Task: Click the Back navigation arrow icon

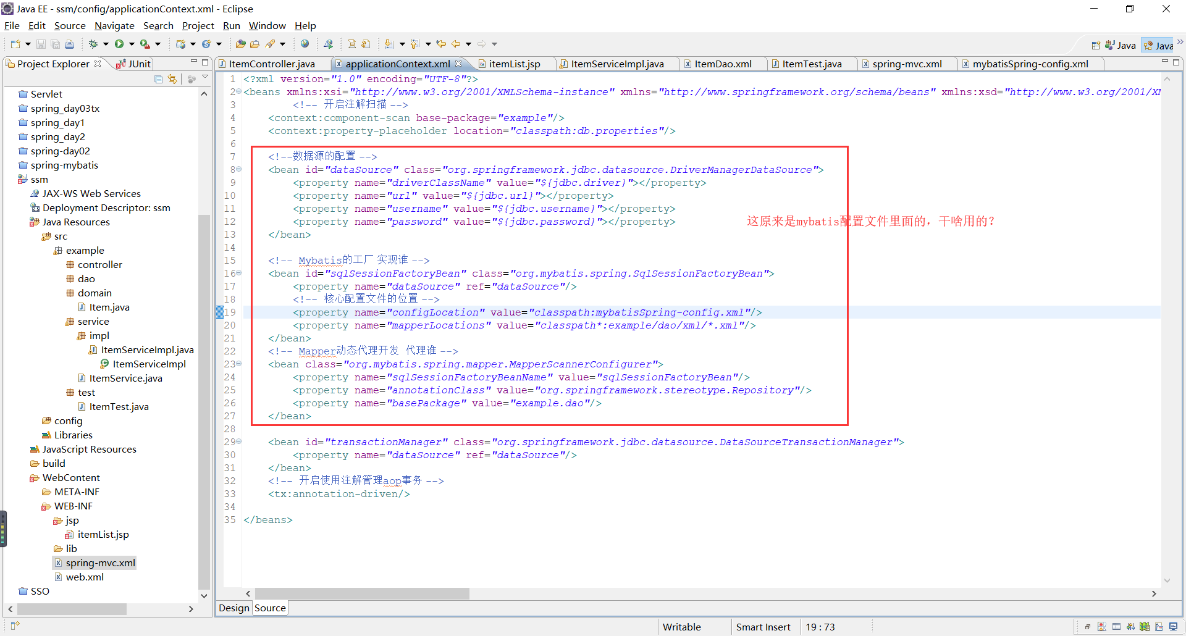Action: pyautogui.click(x=456, y=44)
